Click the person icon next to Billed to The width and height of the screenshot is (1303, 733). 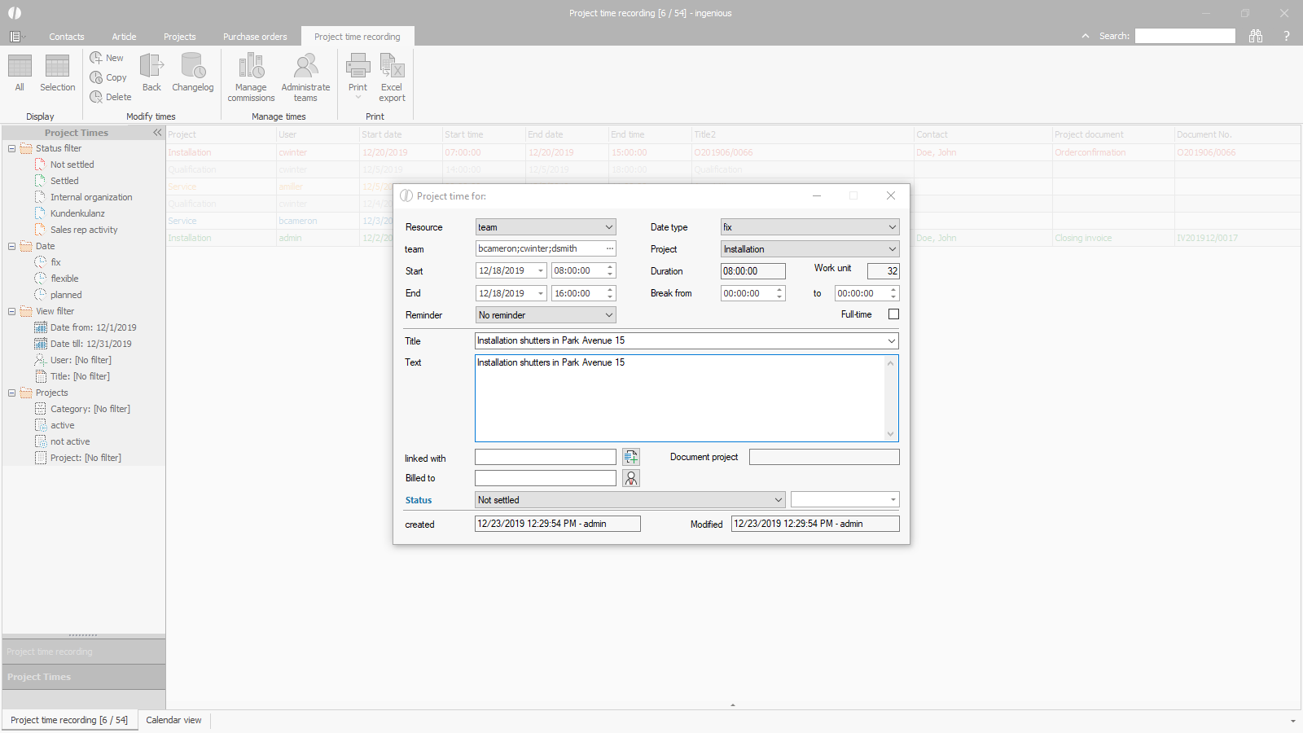631,478
